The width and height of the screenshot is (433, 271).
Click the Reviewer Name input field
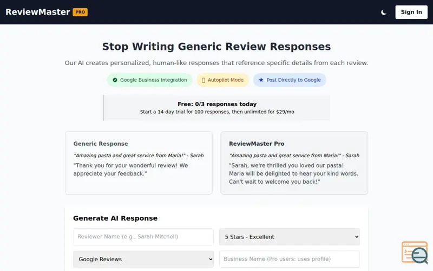143,237
